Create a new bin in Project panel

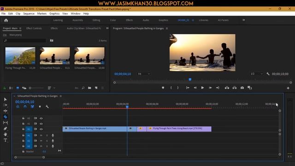click(89, 88)
